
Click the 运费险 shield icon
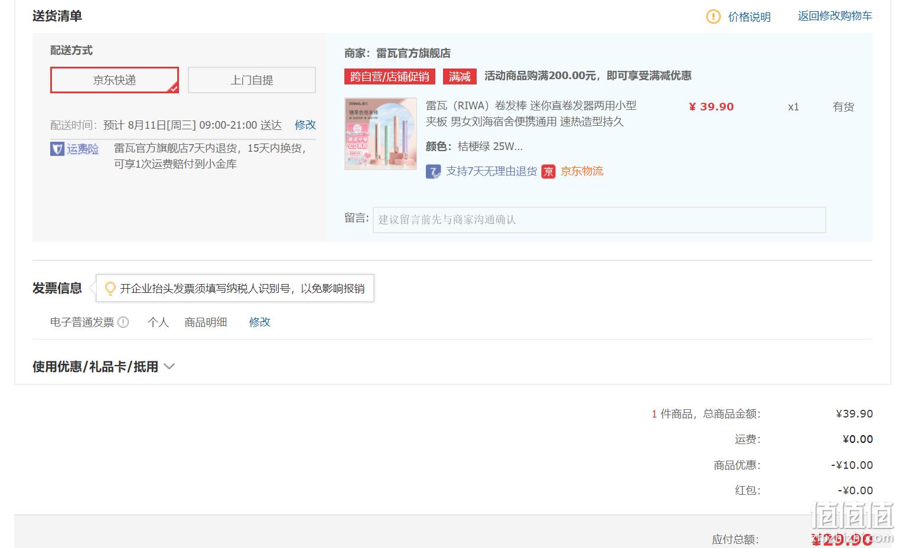57,149
